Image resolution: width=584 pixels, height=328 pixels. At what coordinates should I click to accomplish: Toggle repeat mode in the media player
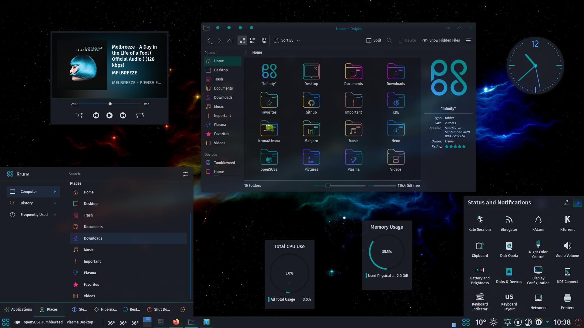(x=140, y=115)
